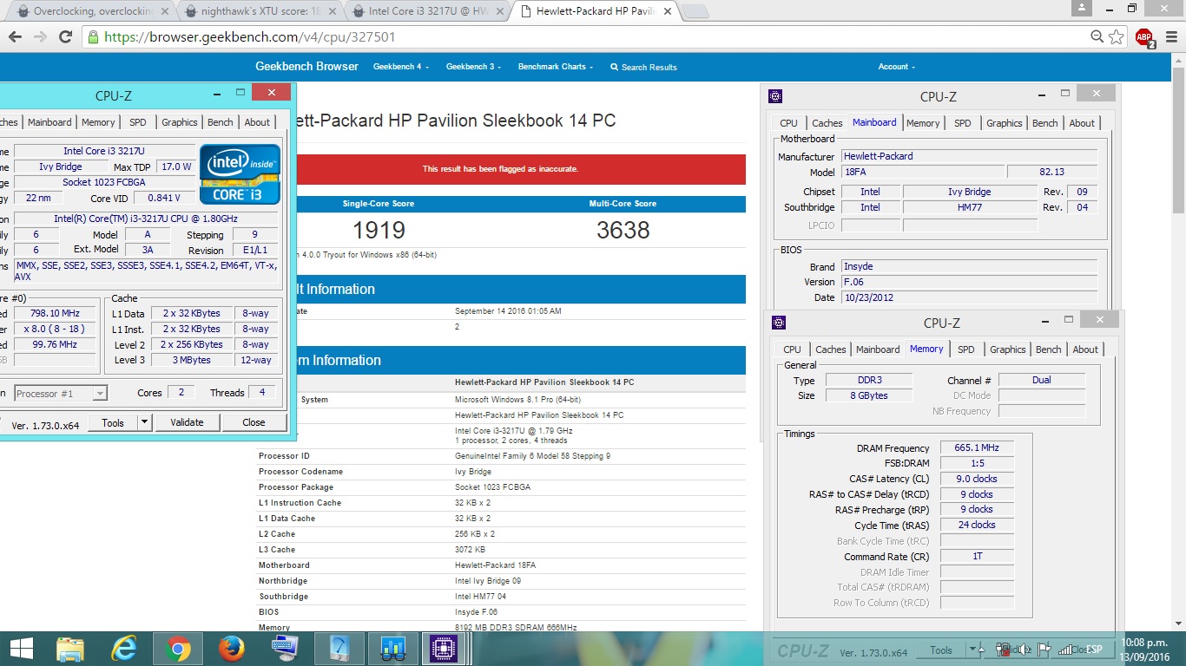Click the CPU-Z chip icon on the Mainboard window
The height and width of the screenshot is (666, 1186).
tap(775, 96)
